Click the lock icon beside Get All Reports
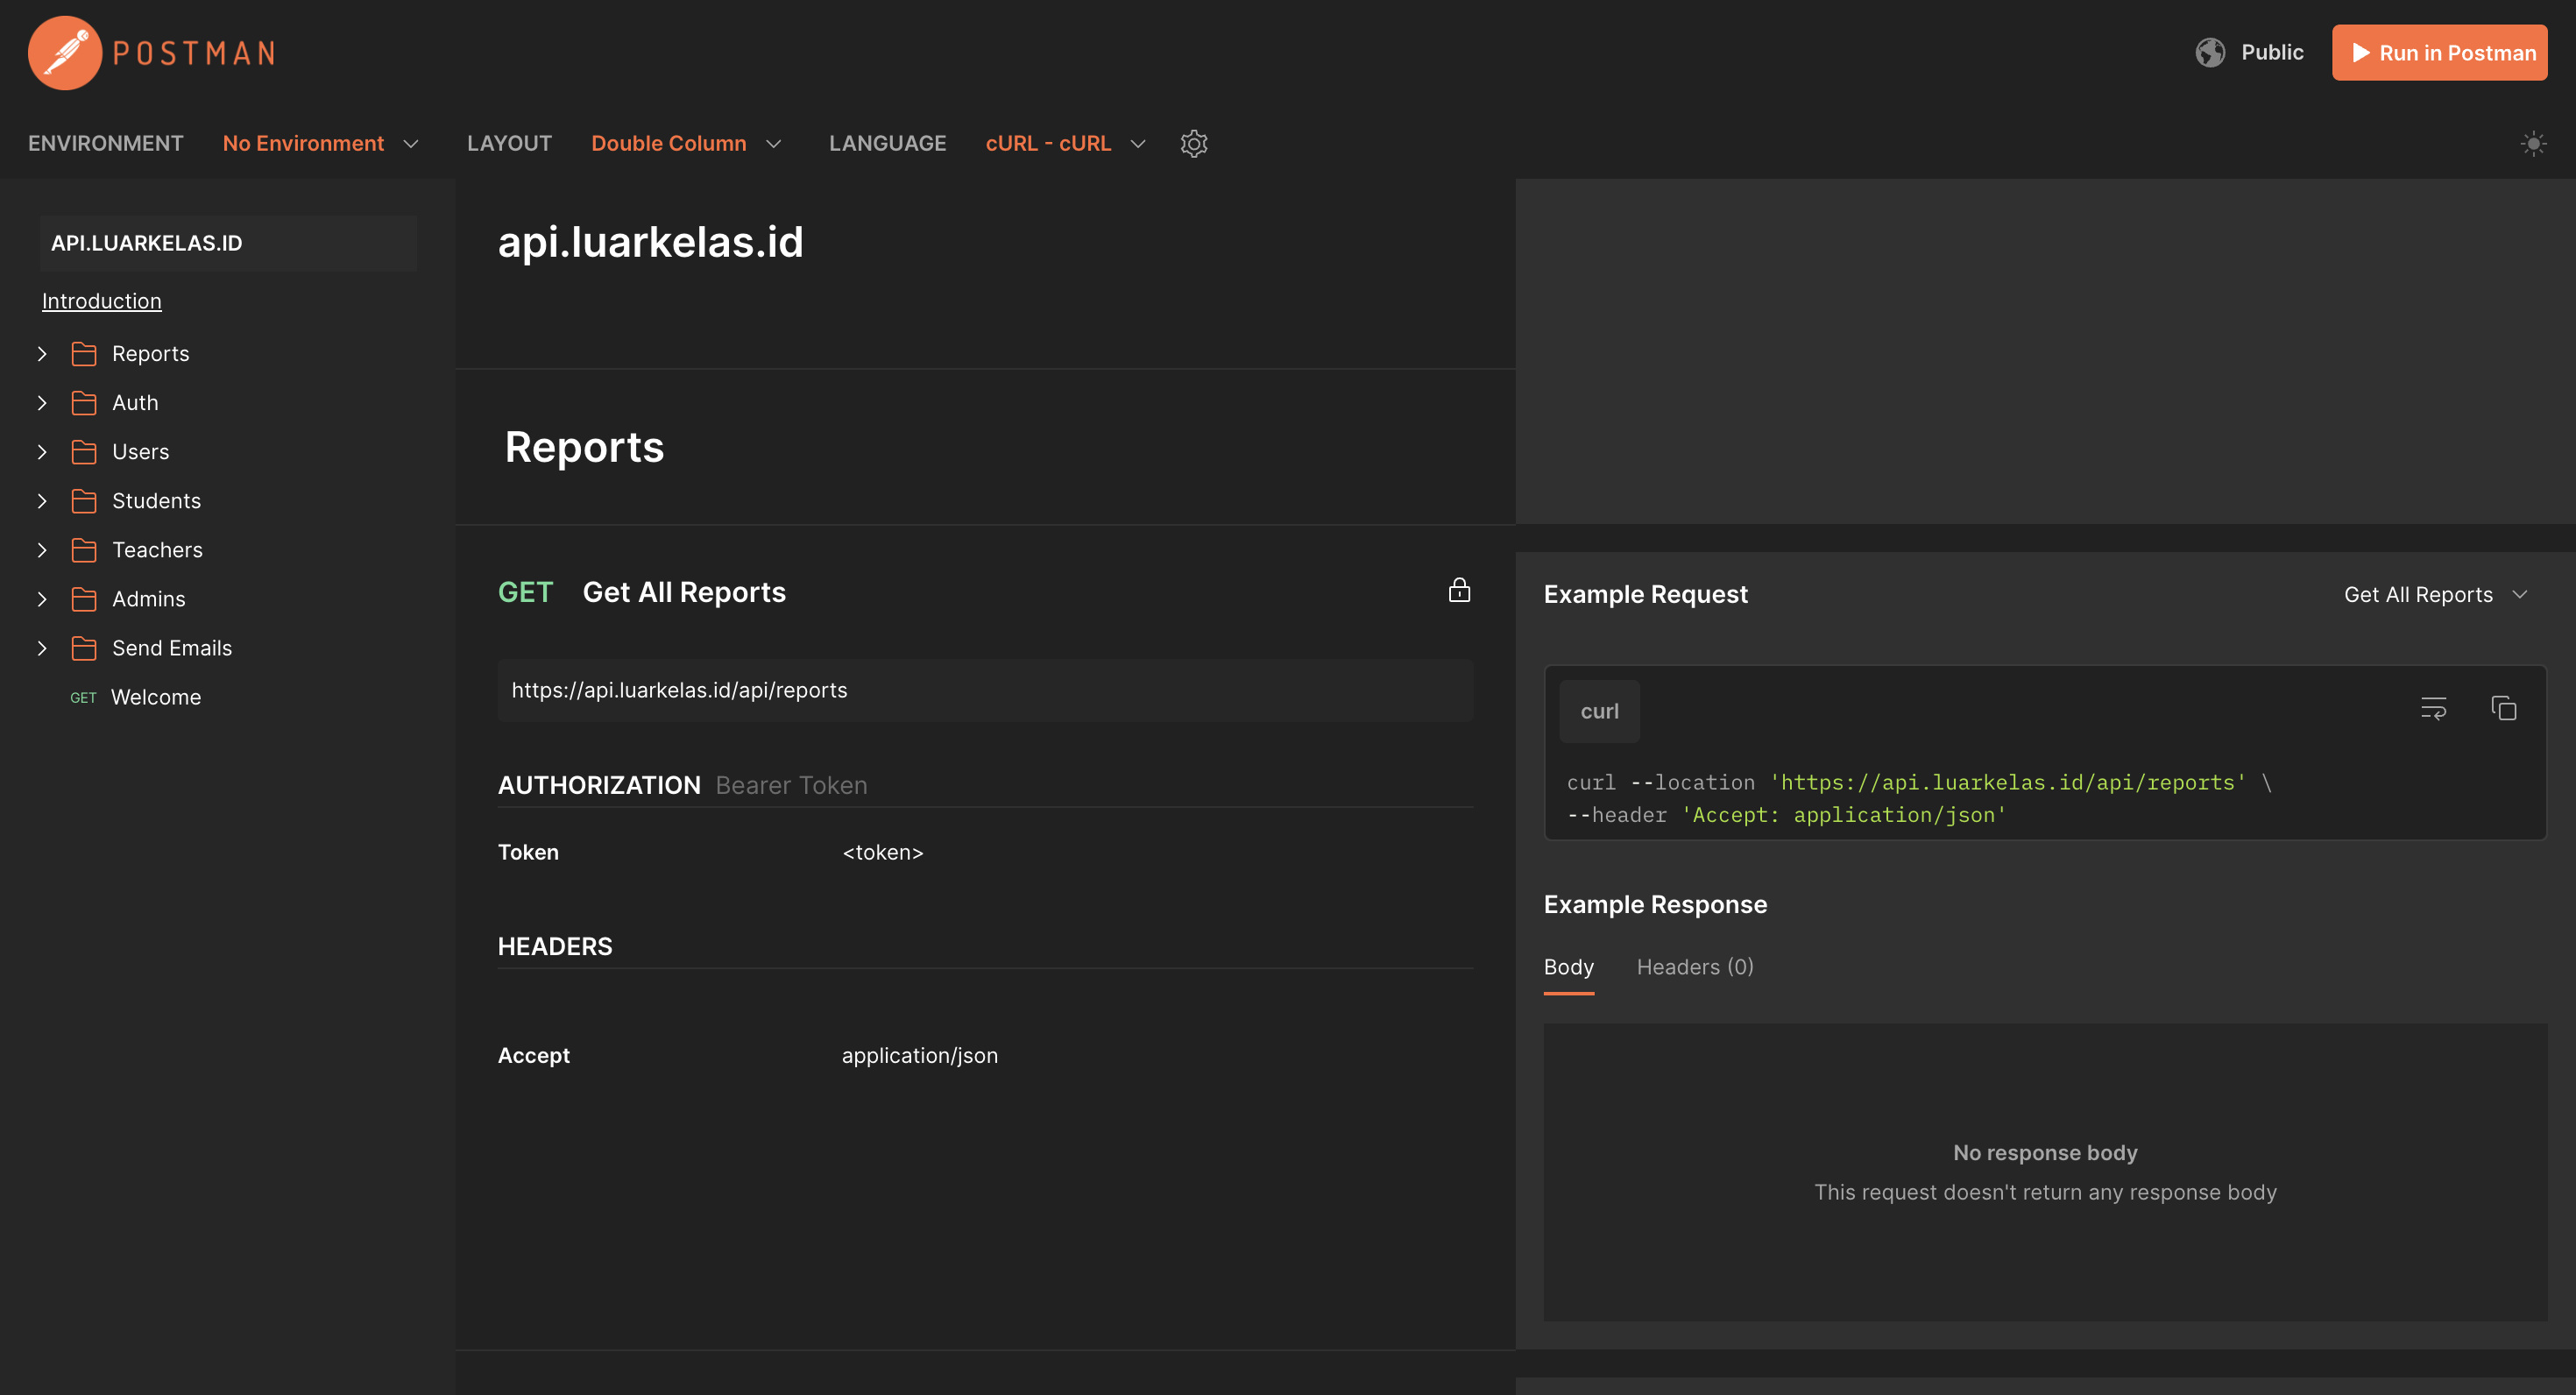 pos(1459,591)
